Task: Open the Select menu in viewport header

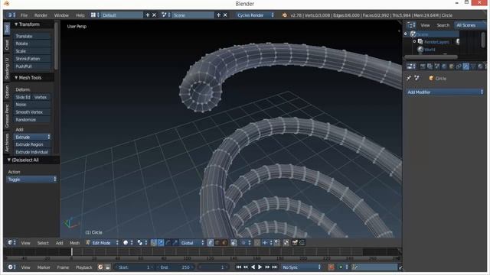Action: pyautogui.click(x=43, y=243)
